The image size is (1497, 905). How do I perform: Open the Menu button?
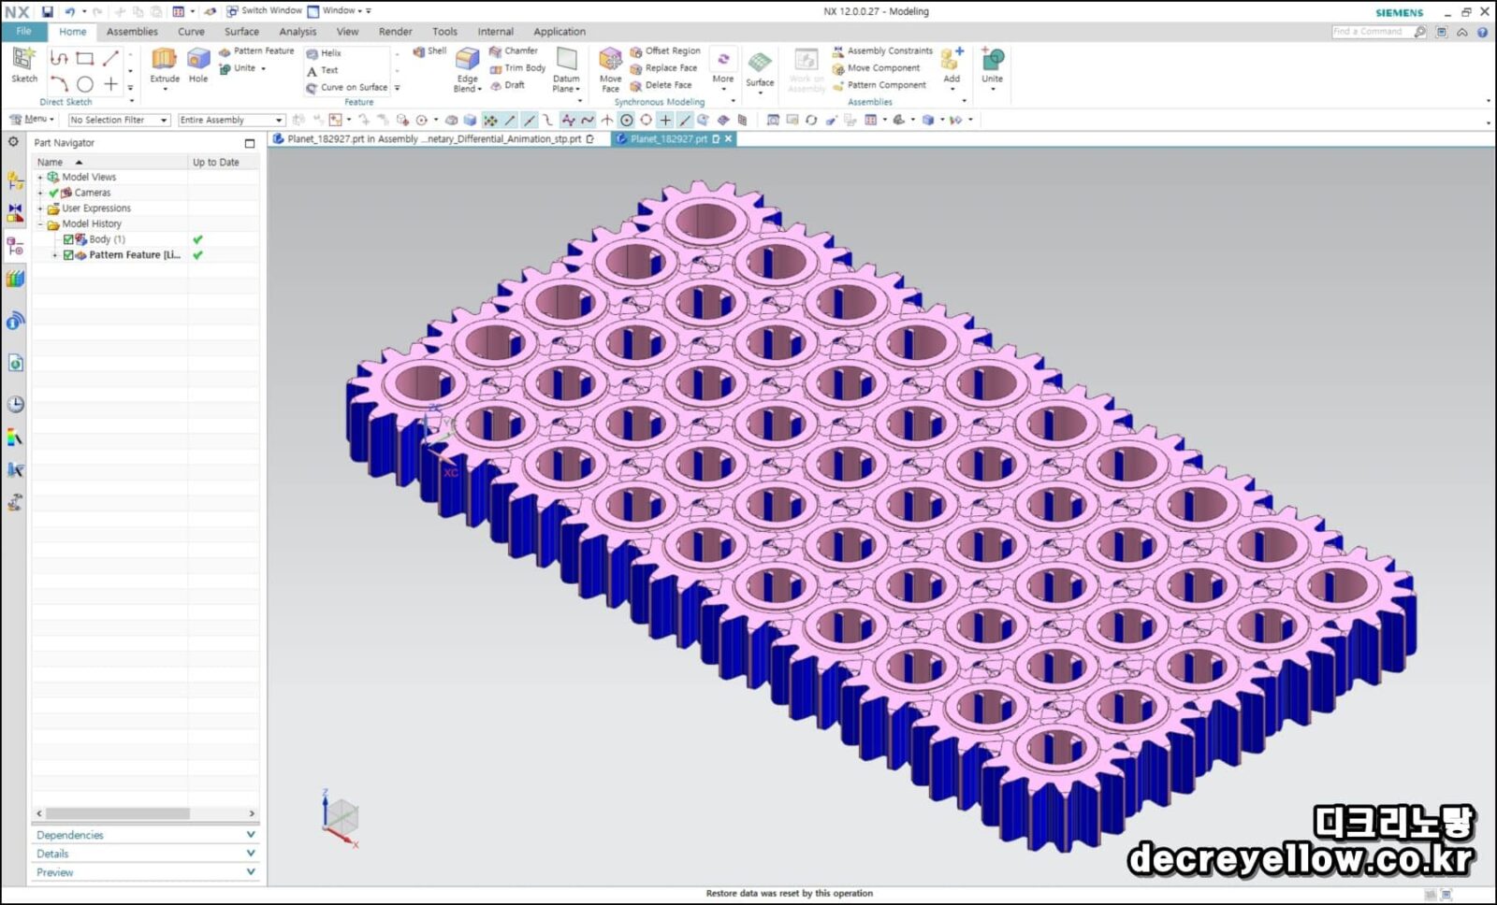tap(33, 120)
